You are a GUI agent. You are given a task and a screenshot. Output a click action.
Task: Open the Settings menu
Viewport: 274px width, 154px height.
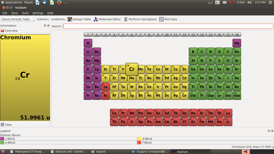[x=38, y=13]
